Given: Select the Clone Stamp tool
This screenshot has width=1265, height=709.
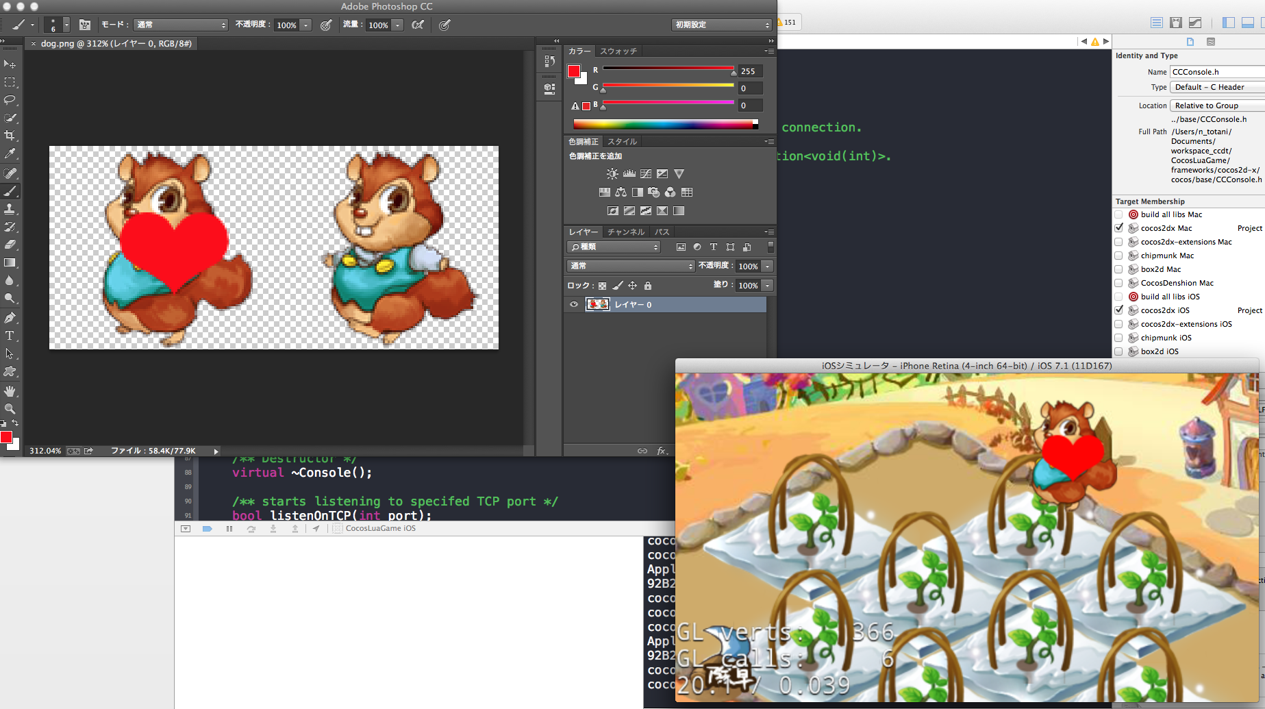Looking at the screenshot, I should tap(10, 209).
